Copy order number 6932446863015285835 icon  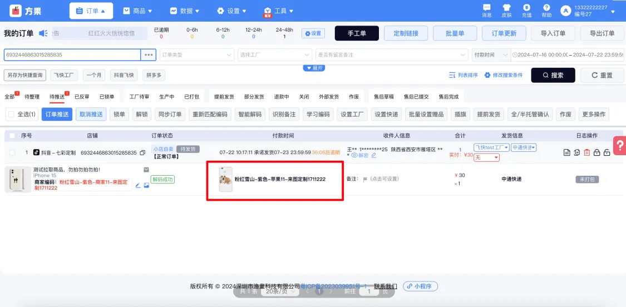[x=142, y=152]
